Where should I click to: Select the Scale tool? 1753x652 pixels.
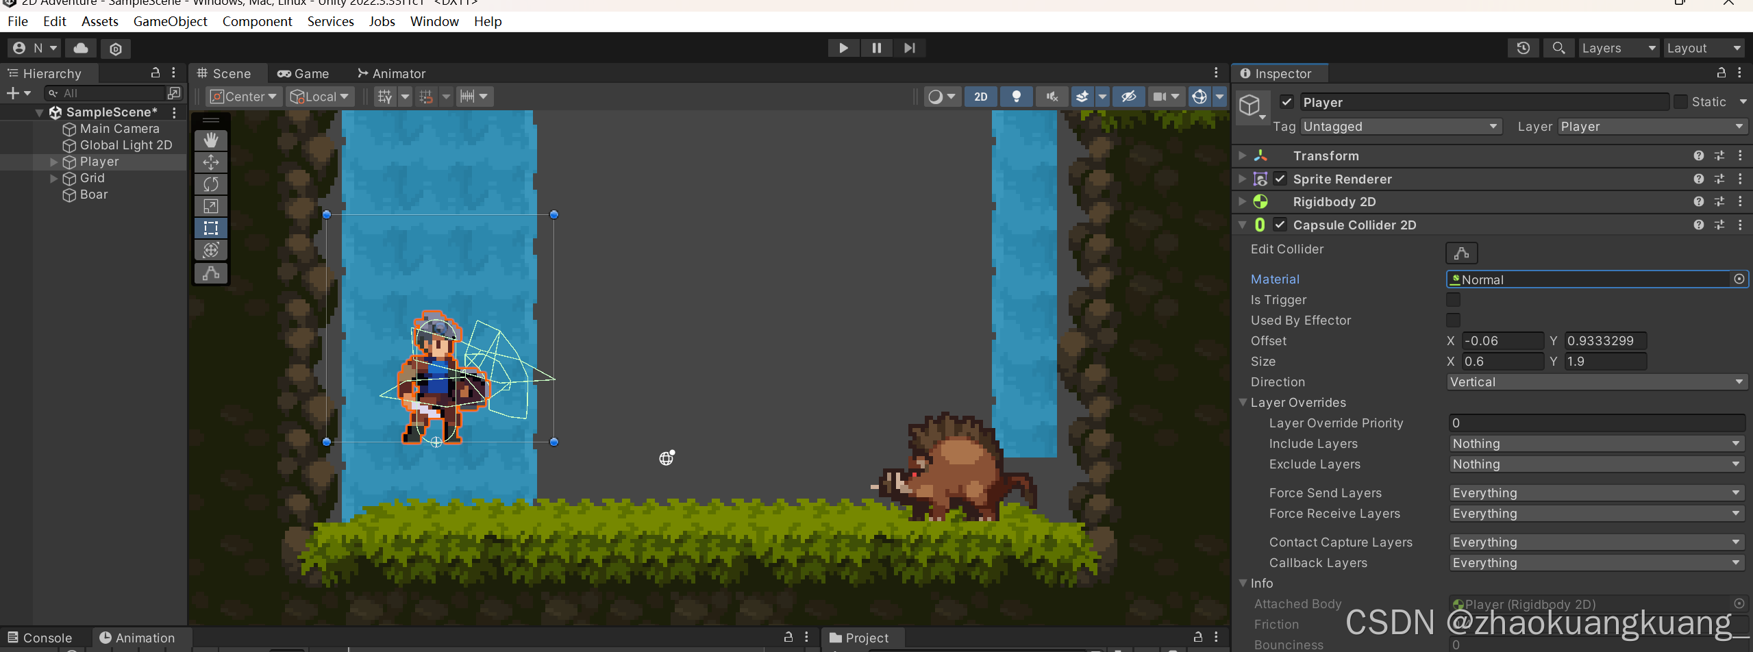211,206
